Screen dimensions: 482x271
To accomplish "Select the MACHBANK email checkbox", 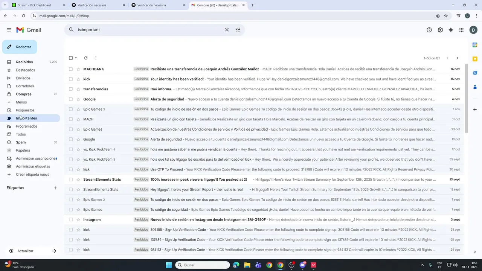I will point(70,69).
